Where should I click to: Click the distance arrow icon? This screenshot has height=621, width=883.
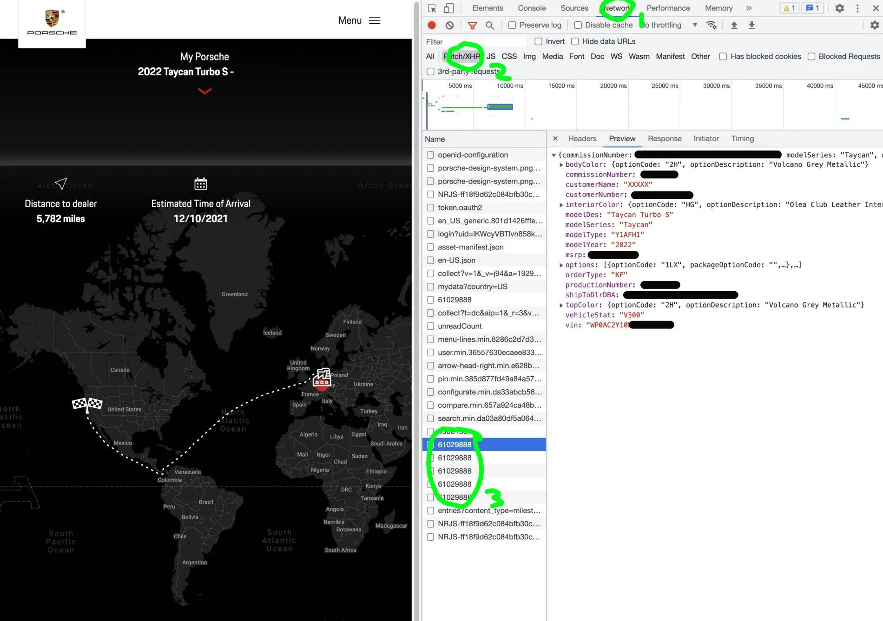coord(61,183)
